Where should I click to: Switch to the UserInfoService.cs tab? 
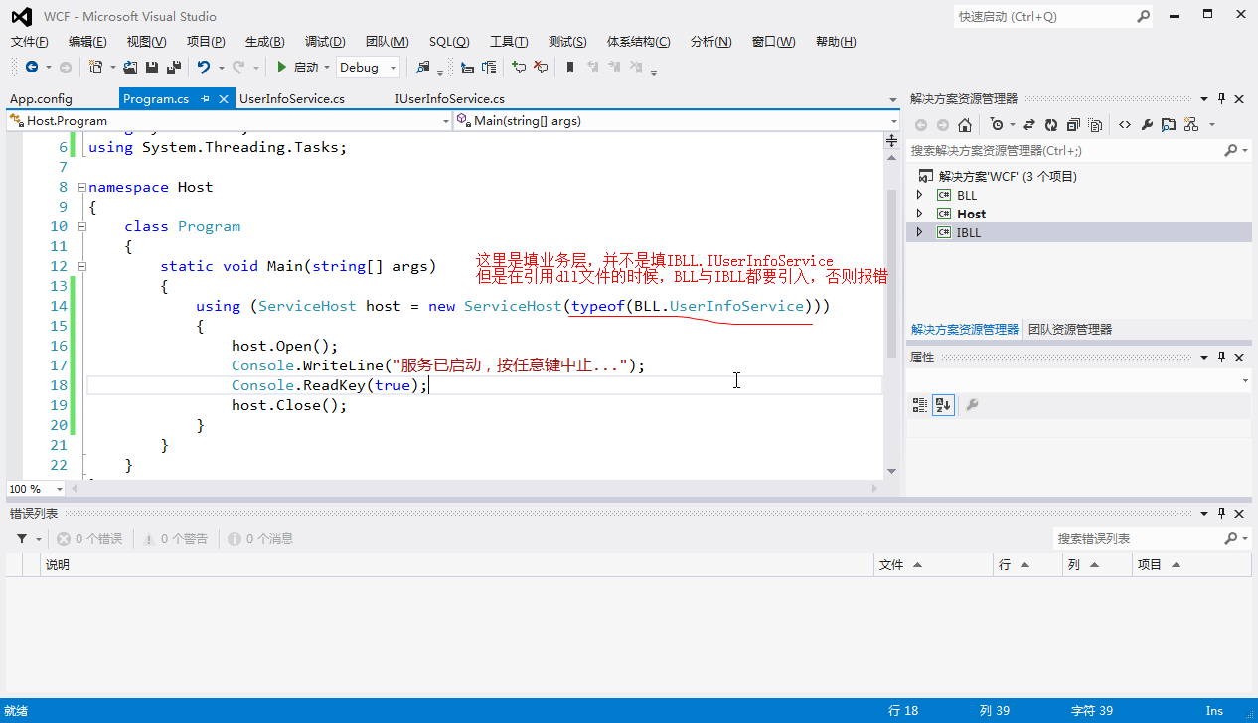click(x=292, y=98)
